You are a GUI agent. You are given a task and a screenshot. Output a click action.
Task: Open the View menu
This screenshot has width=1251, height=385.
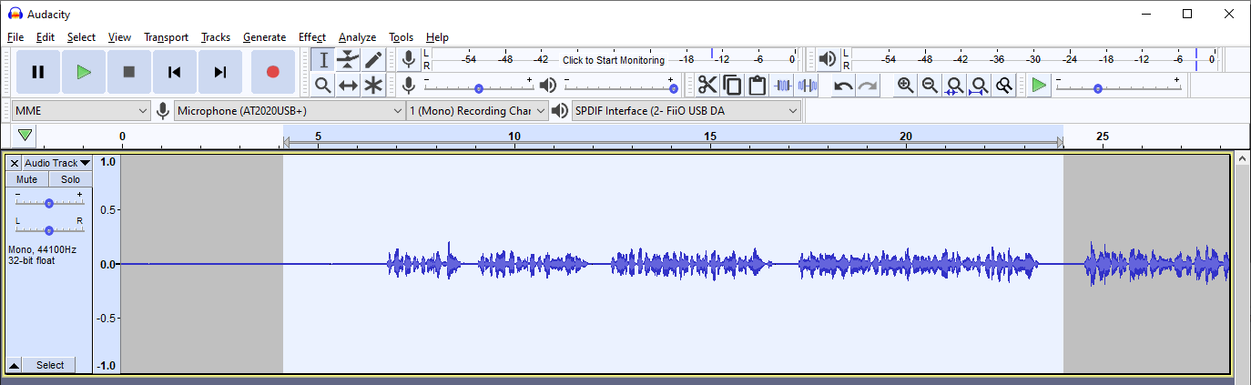click(119, 37)
